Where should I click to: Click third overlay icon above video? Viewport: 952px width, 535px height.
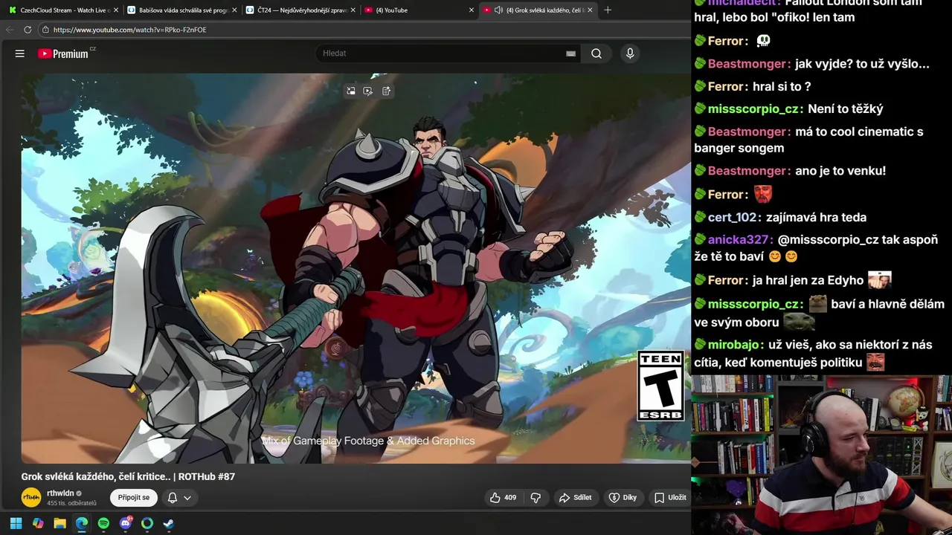point(386,91)
